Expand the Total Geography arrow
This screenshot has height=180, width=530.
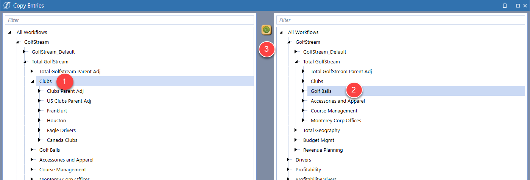click(296, 130)
